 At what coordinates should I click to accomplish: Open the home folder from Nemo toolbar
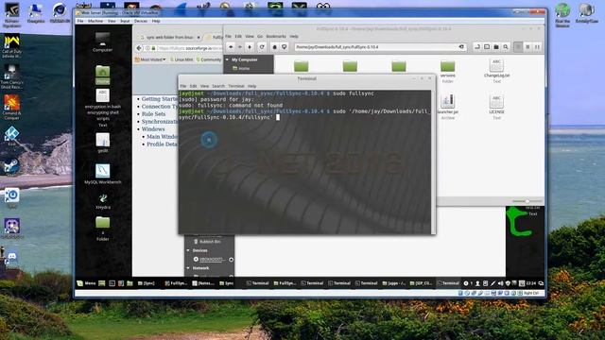pos(274,47)
